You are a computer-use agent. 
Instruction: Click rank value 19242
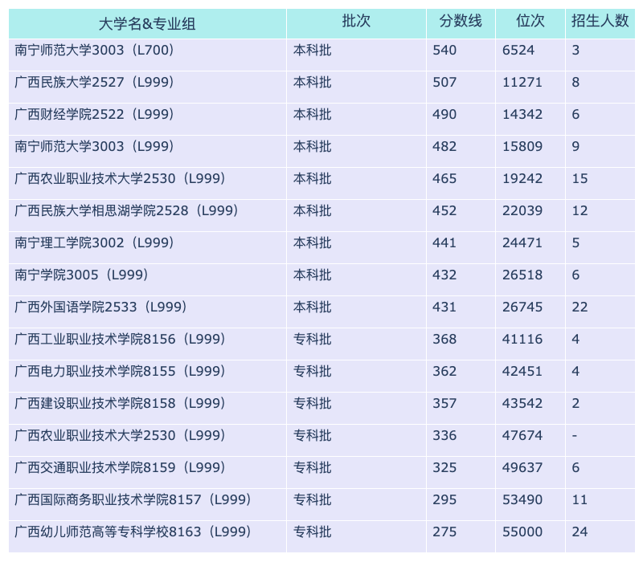coord(522,178)
